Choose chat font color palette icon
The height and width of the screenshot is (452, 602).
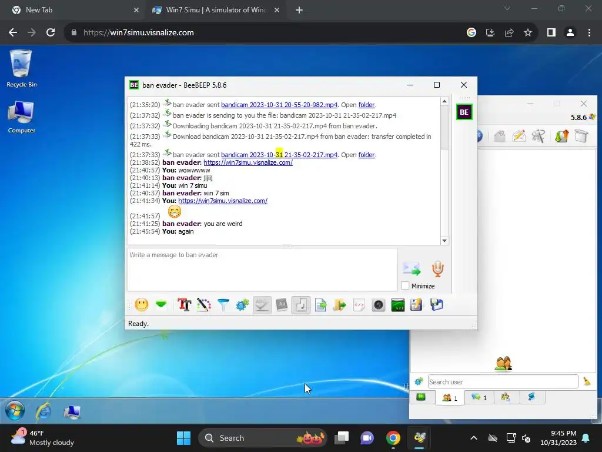pyautogui.click(x=204, y=305)
